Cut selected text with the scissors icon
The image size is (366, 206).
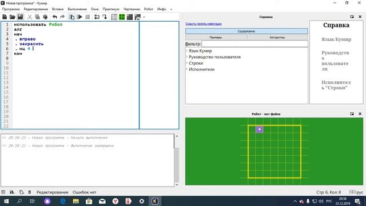30,17
